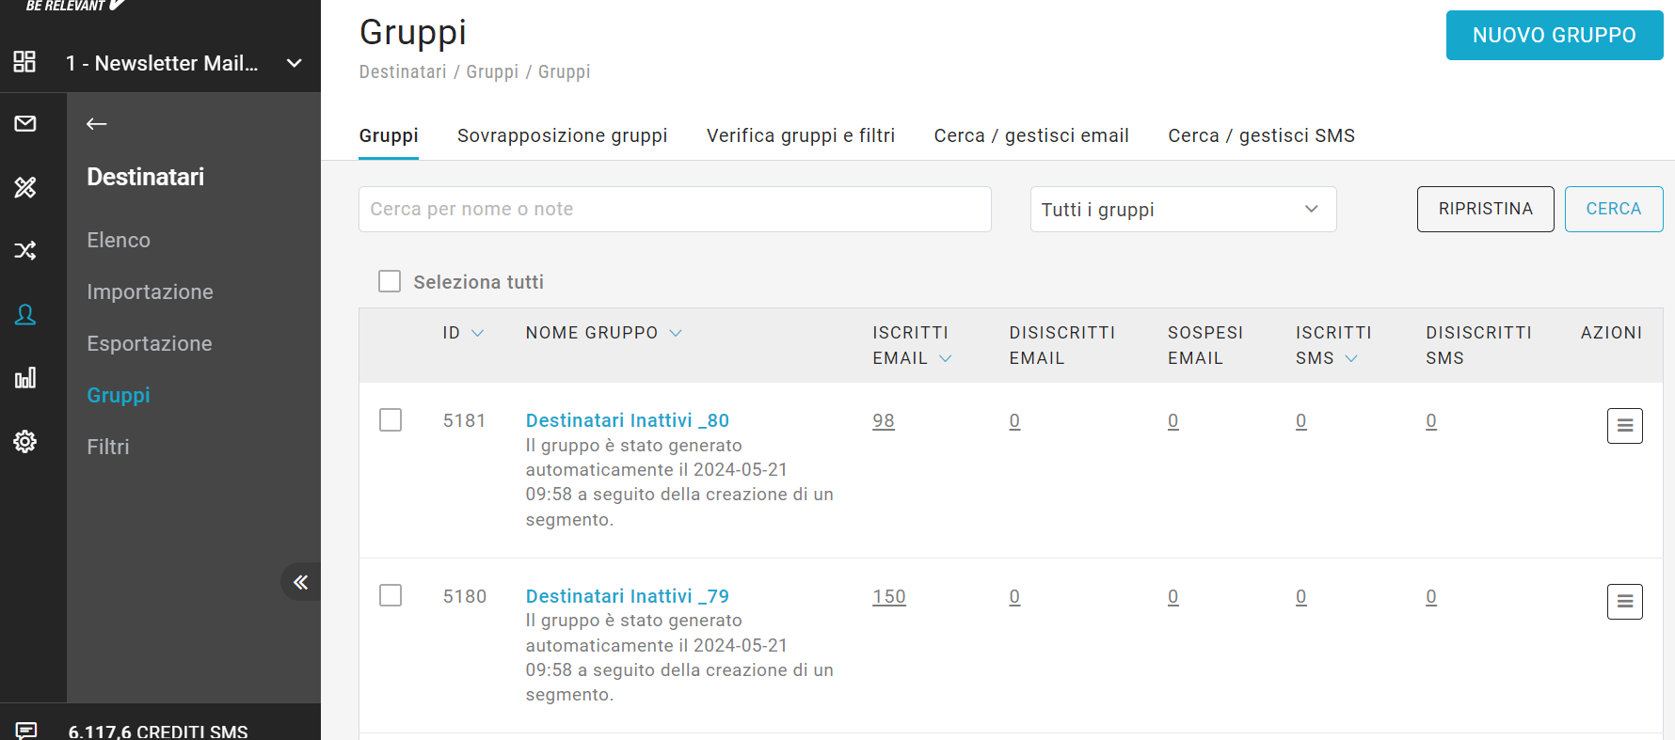Screen dimensions: 1675x740
Task: Sort by Nome Gruppo column chevron
Action: point(676,333)
